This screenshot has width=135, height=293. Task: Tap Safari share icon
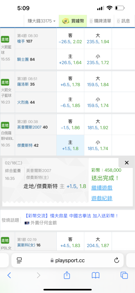tap(67, 275)
